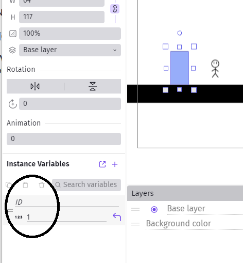Delete instance variable with trash icon
The height and width of the screenshot is (263, 243).
[x=42, y=185]
